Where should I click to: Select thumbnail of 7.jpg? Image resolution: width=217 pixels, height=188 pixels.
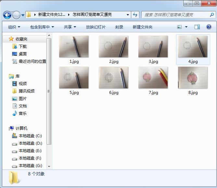pyautogui.click(x=153, y=77)
